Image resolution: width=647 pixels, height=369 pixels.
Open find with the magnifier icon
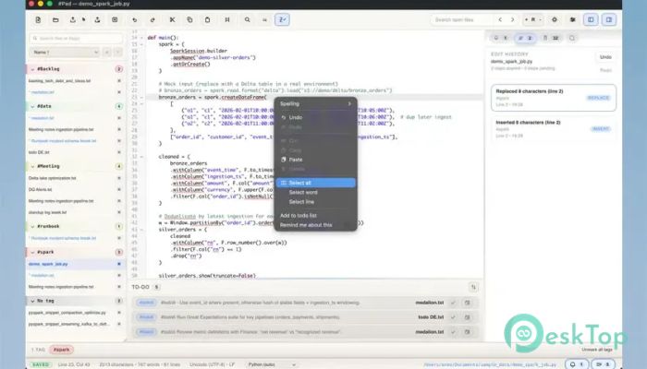(247, 19)
